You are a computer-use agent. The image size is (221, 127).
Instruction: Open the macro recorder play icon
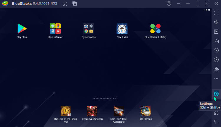216,50
